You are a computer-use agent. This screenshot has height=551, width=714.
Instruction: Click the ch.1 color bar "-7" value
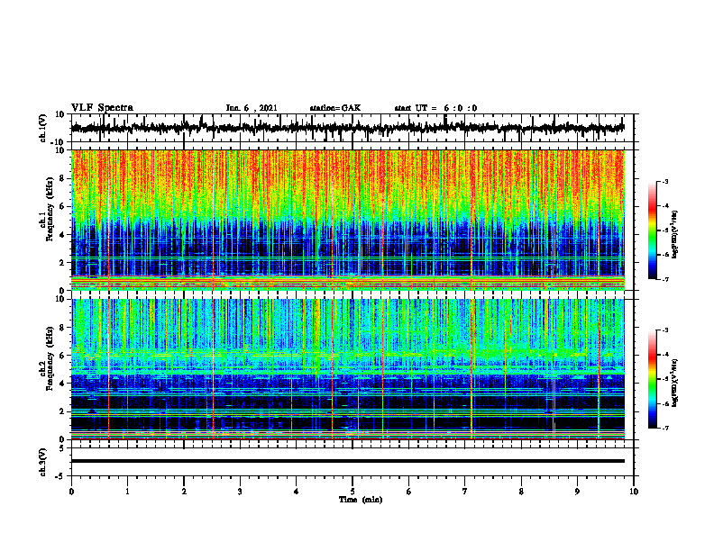click(x=664, y=279)
